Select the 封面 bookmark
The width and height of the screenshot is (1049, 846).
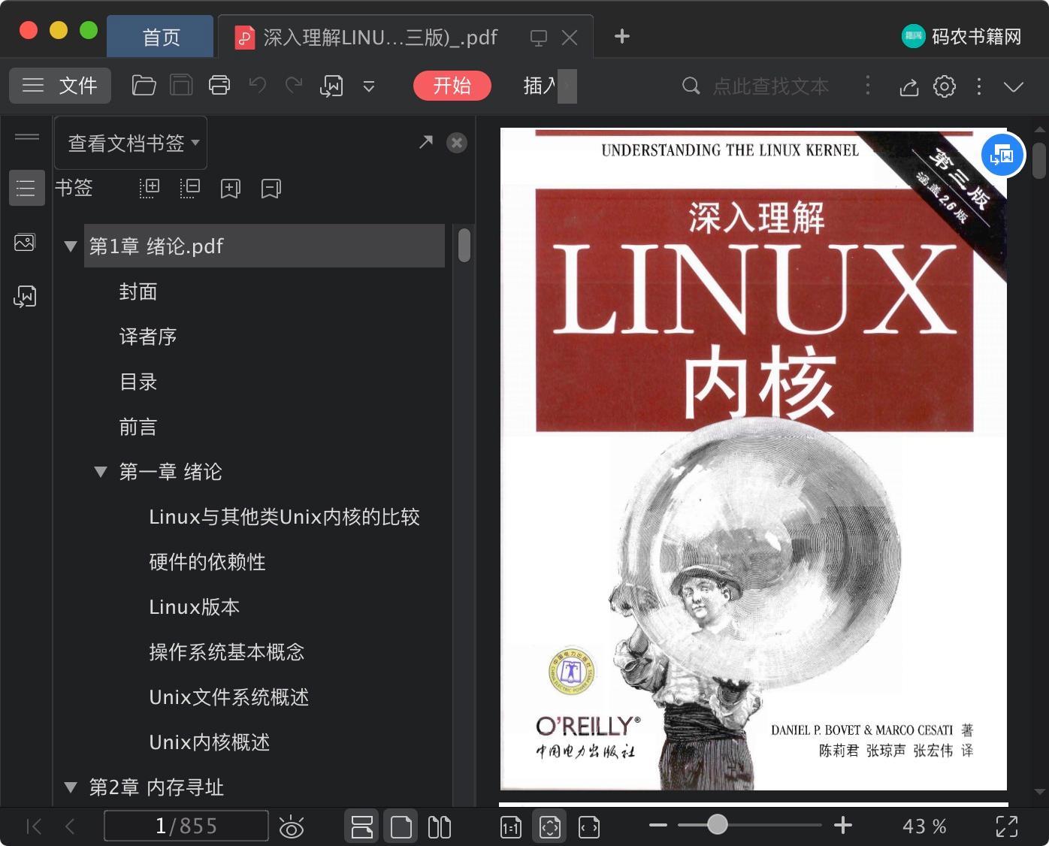click(x=138, y=292)
